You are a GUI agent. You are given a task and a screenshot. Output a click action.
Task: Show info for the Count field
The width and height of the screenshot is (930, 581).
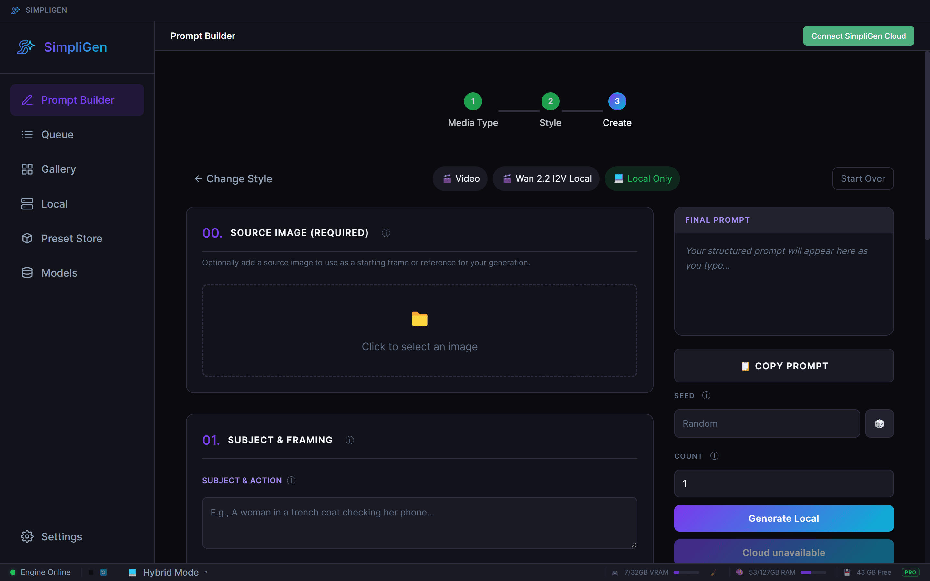coord(714,456)
